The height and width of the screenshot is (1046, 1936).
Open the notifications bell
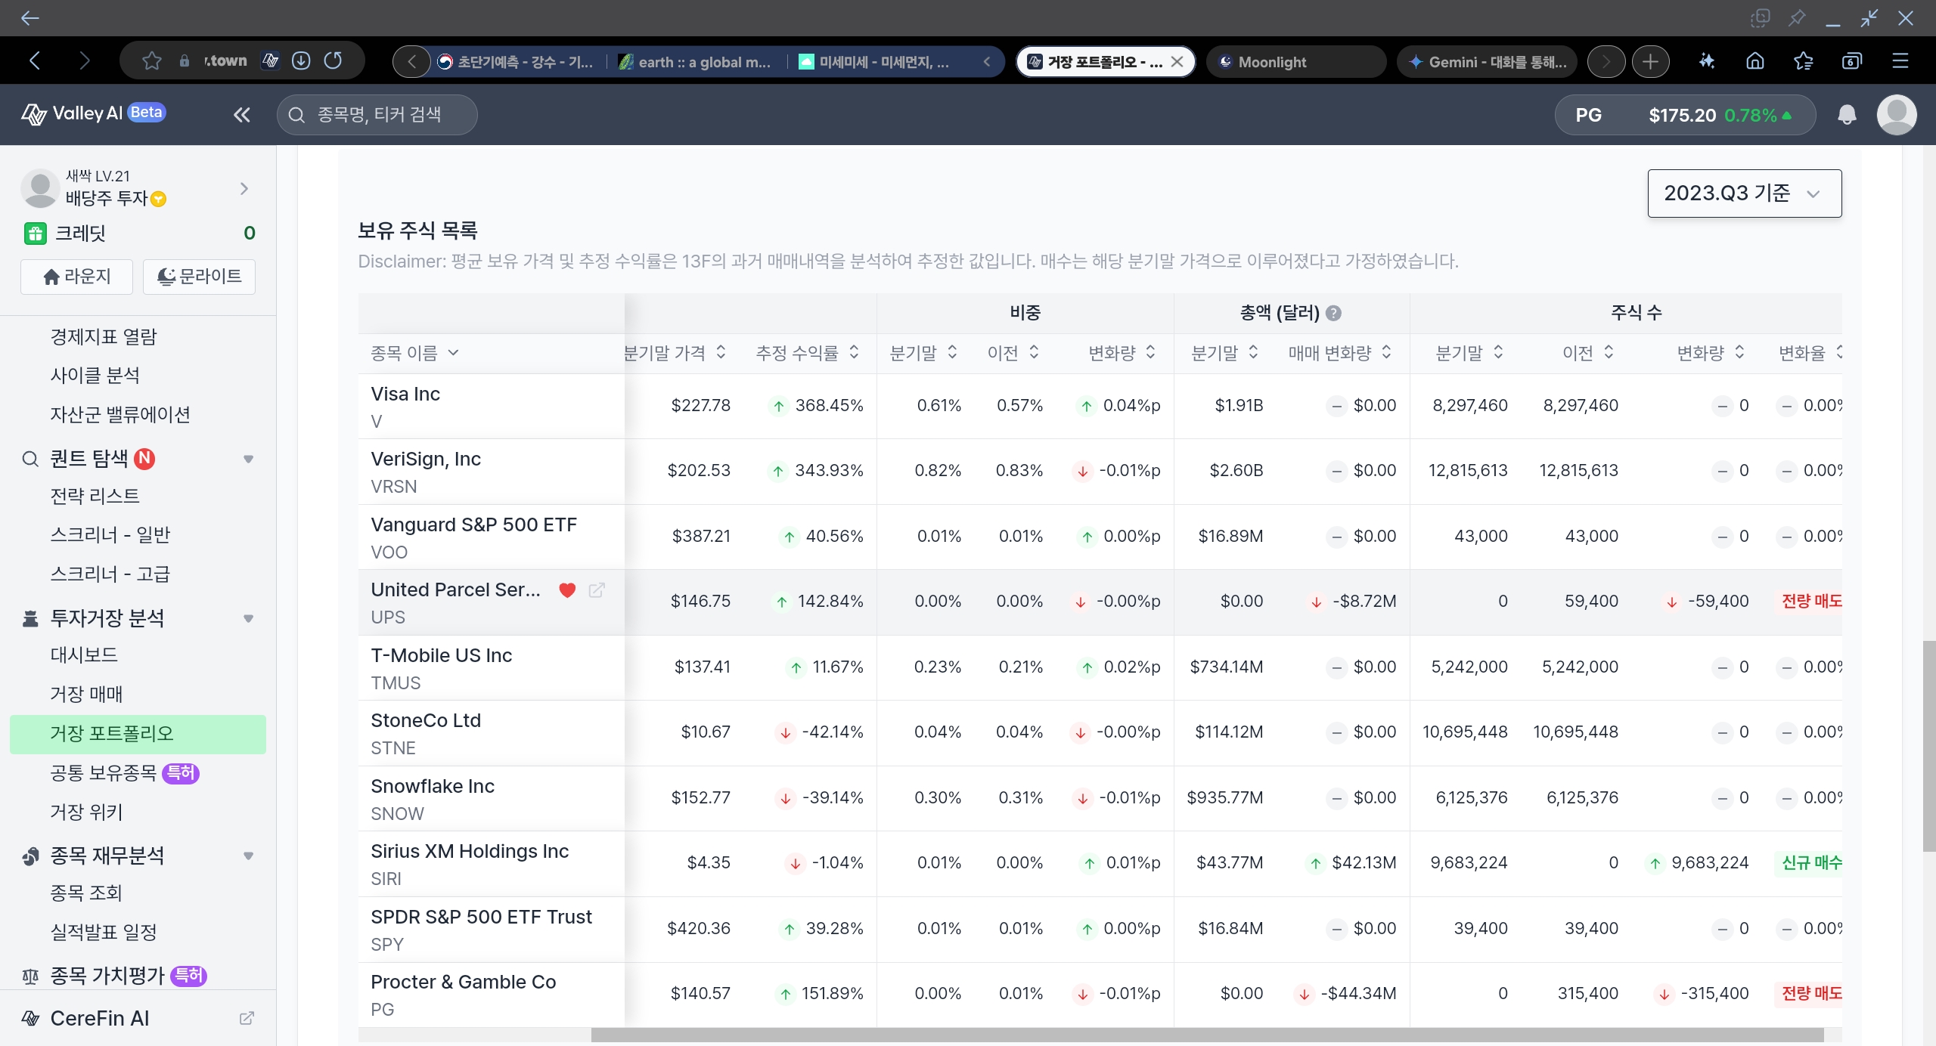[1847, 115]
